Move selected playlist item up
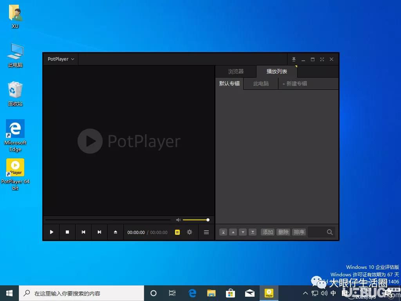401x301 pixels. pyautogui.click(x=233, y=232)
